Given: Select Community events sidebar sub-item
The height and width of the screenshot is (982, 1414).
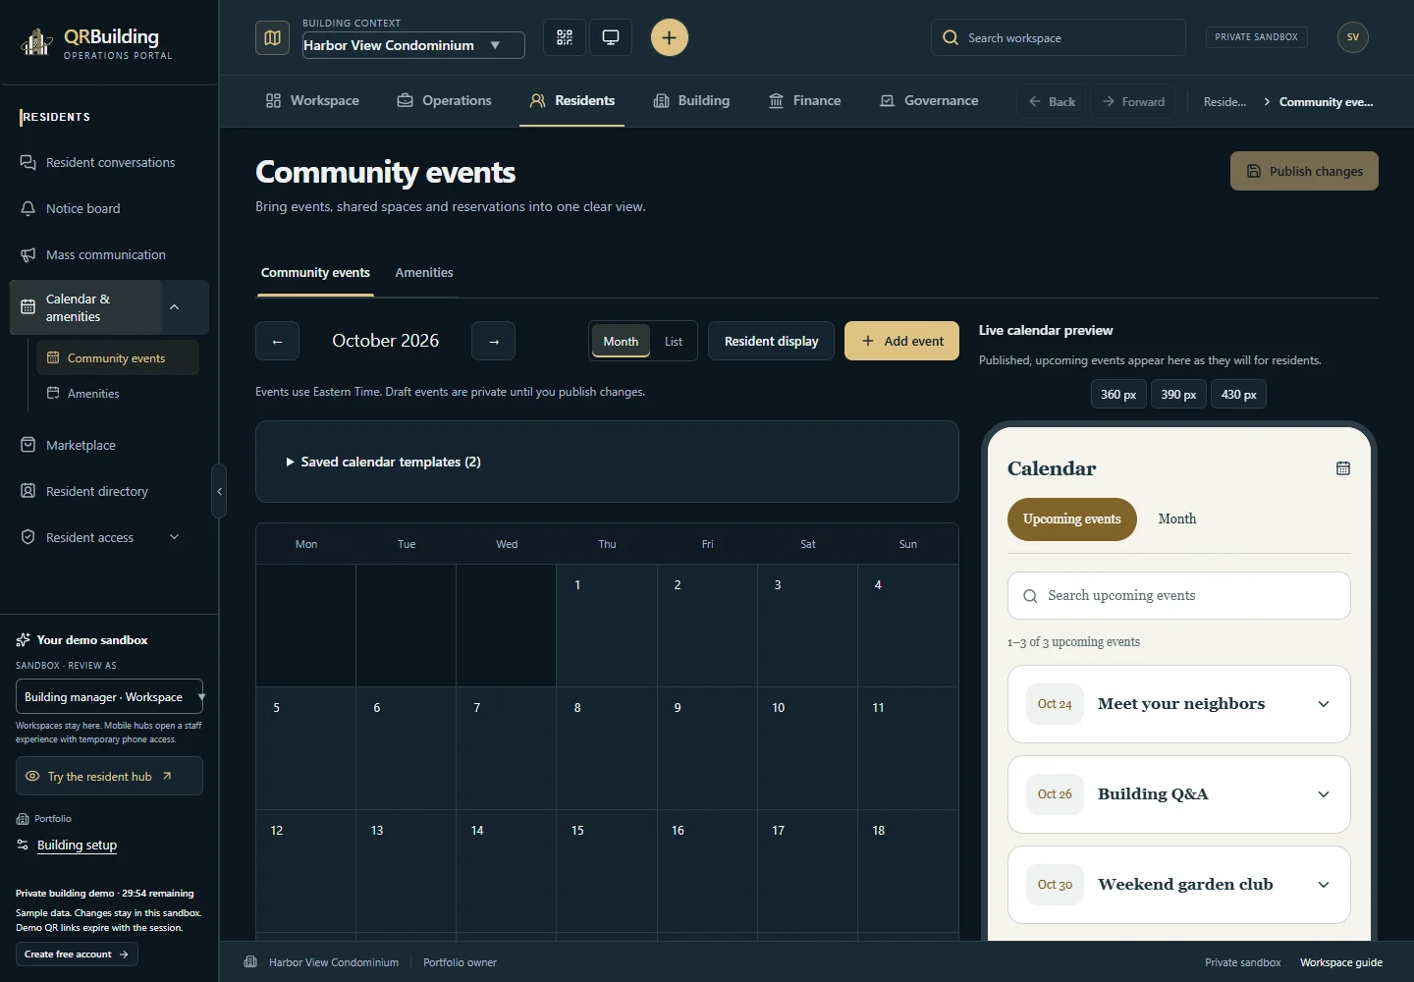Looking at the screenshot, I should pos(118,357).
